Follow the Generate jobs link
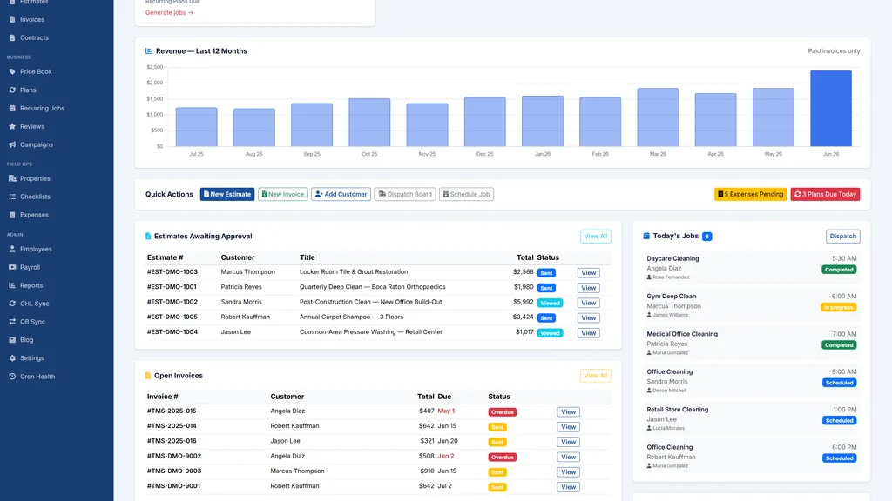The image size is (892, 501). point(169,12)
